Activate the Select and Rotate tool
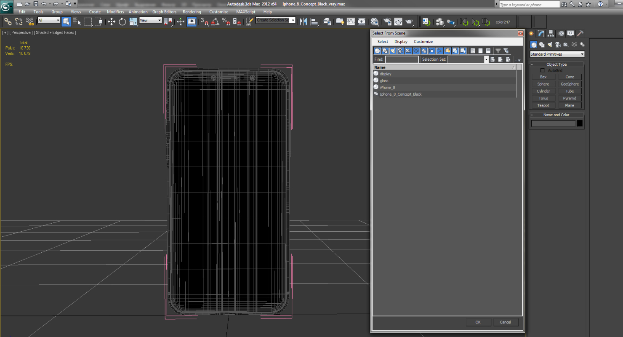This screenshot has height=337, width=623. 122,21
